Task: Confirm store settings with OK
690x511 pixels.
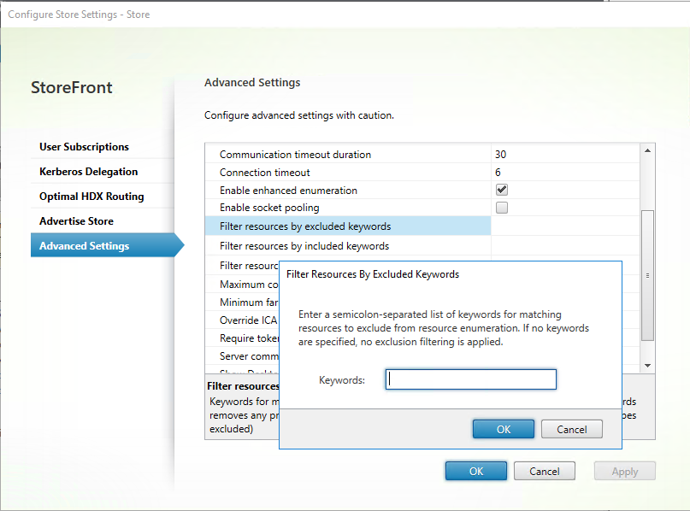Action: coord(475,471)
